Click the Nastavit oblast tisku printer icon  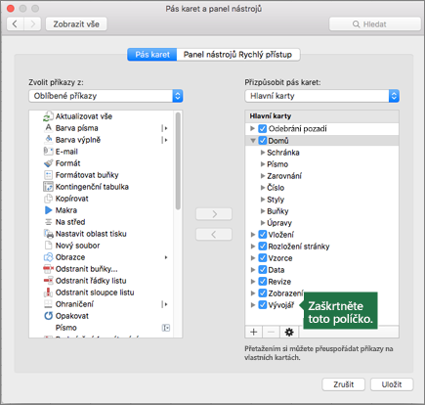[x=48, y=234]
